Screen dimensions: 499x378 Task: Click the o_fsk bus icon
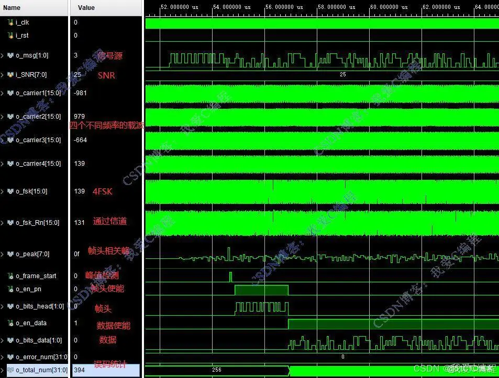pyautogui.click(x=10, y=191)
